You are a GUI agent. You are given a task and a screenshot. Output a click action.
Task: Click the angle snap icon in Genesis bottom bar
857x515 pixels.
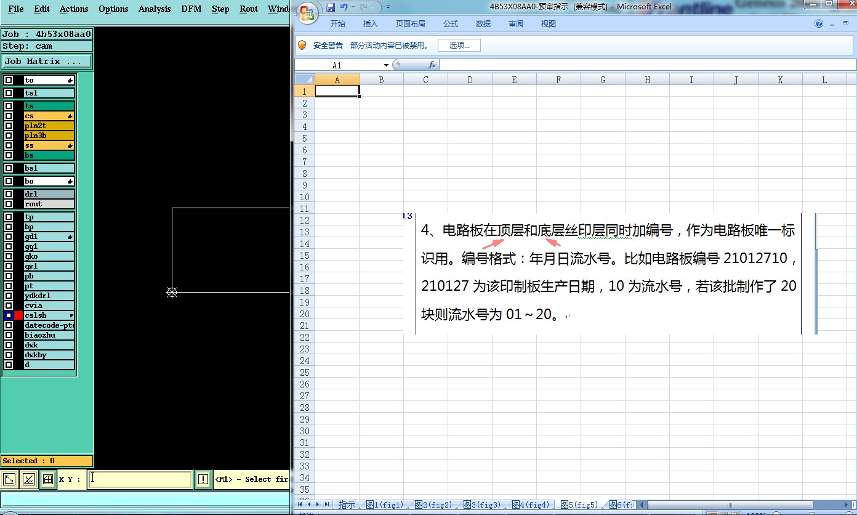28,479
